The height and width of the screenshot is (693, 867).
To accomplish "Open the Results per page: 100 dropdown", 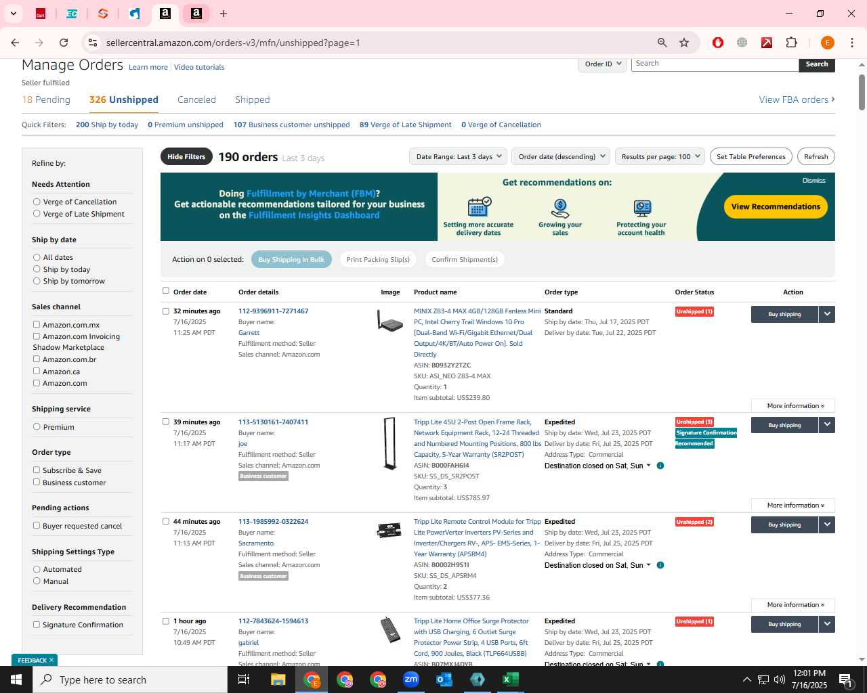I will tap(660, 156).
